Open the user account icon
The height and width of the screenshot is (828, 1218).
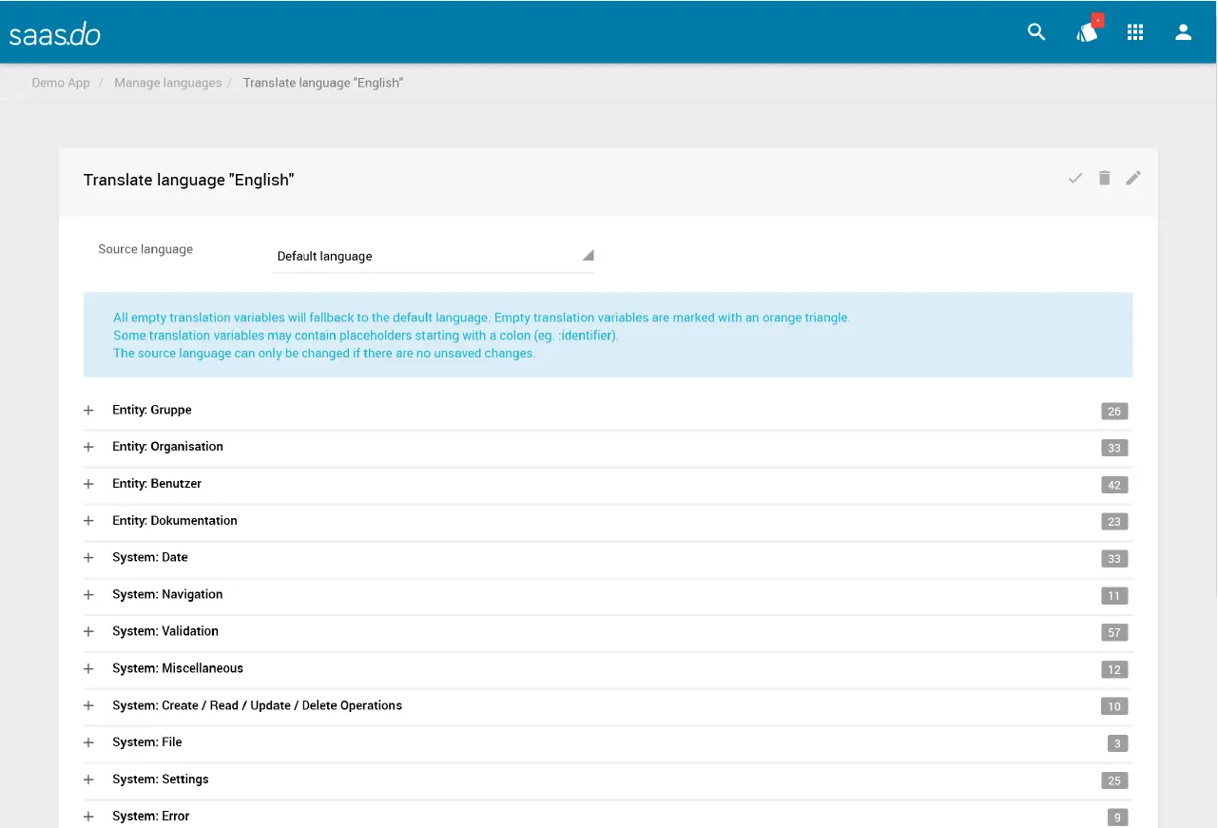1183,32
